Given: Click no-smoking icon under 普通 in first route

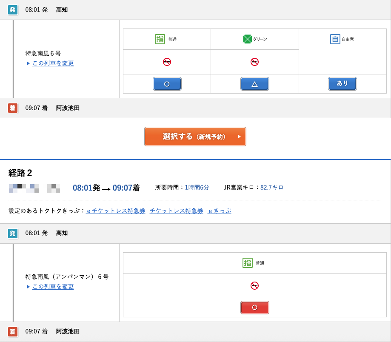Looking at the screenshot, I should click(167, 62).
